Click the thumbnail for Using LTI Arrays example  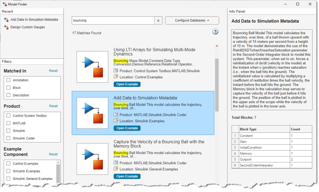pyautogui.click(x=92, y=67)
